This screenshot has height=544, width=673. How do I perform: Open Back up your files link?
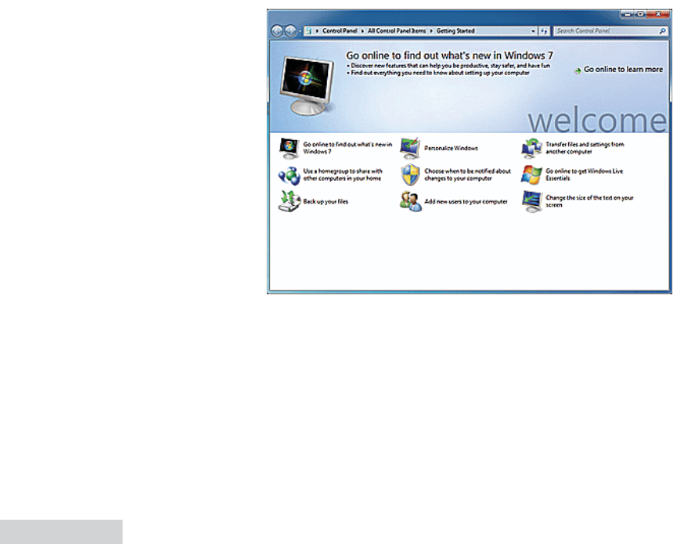[x=326, y=201]
